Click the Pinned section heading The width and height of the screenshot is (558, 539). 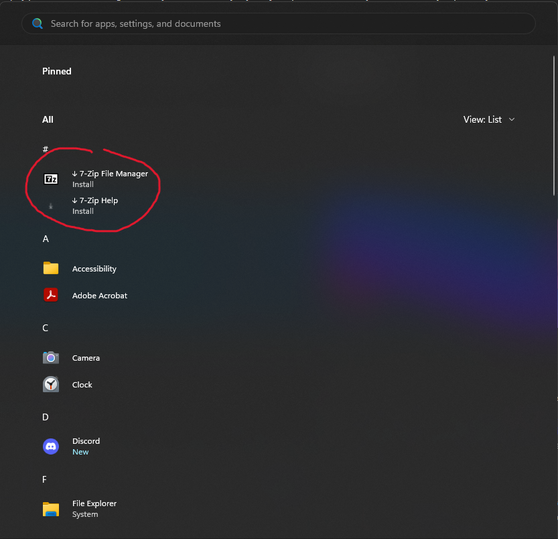(57, 71)
